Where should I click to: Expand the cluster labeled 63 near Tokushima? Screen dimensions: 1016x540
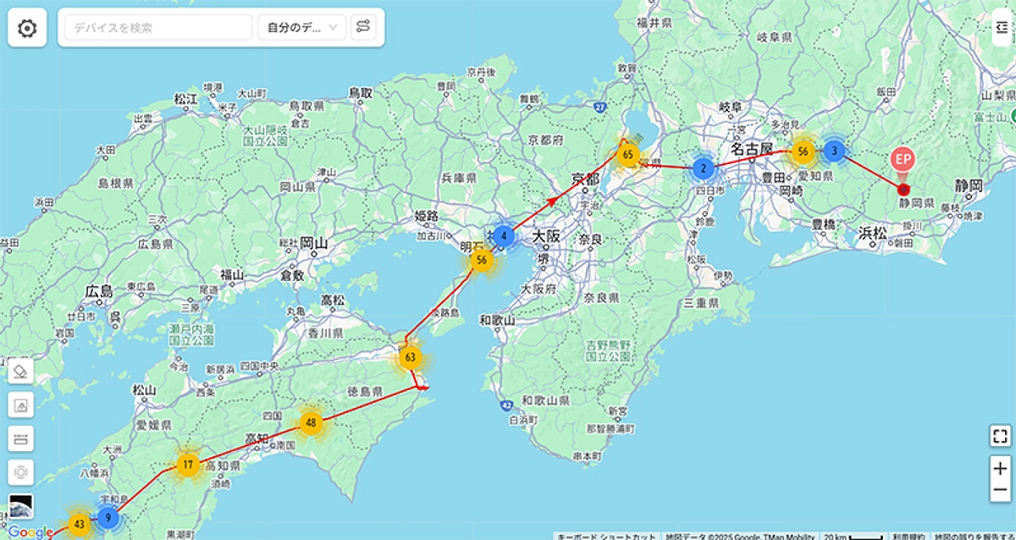410,358
